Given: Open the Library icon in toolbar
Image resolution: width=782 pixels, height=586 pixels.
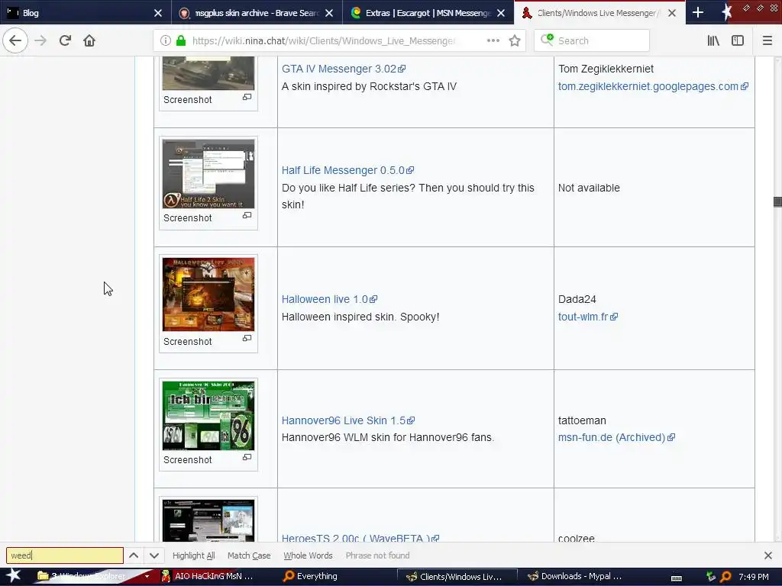Looking at the screenshot, I should [x=713, y=40].
